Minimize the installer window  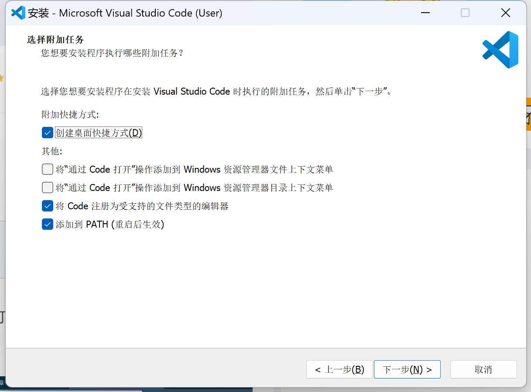click(x=425, y=13)
